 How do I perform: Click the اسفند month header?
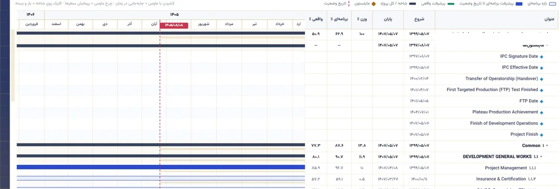point(56,23)
